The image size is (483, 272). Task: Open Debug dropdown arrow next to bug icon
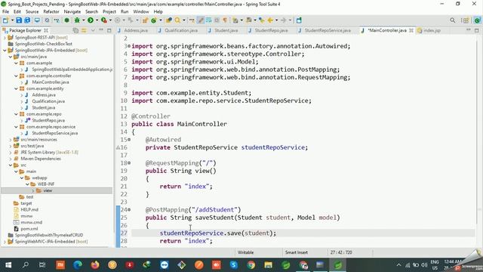[83, 20]
